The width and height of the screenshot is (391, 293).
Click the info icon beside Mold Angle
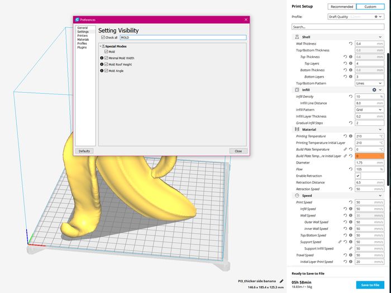(102, 71)
